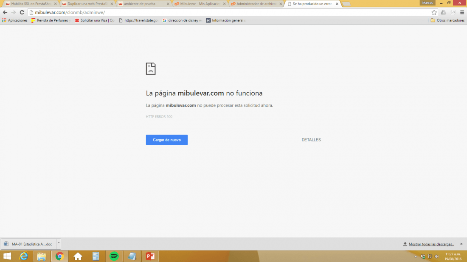Viewport: 467px width, 262px height.
Task: Open the Chrome menu hamburger icon
Action: tap(462, 12)
